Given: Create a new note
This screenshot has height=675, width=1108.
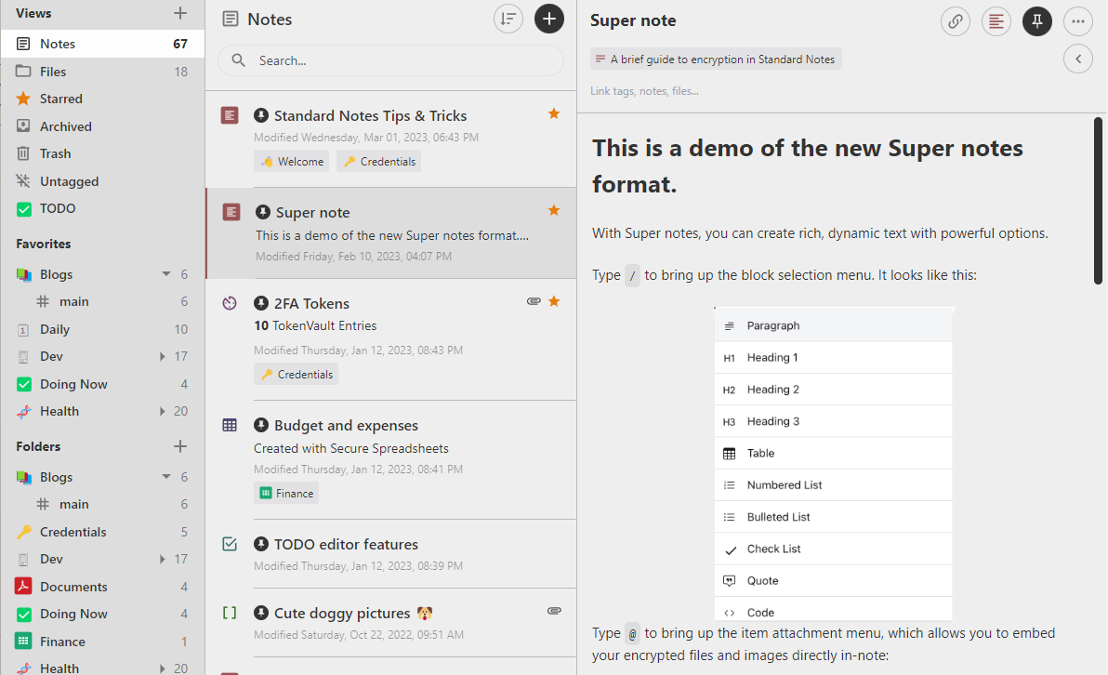Looking at the screenshot, I should [x=549, y=20].
